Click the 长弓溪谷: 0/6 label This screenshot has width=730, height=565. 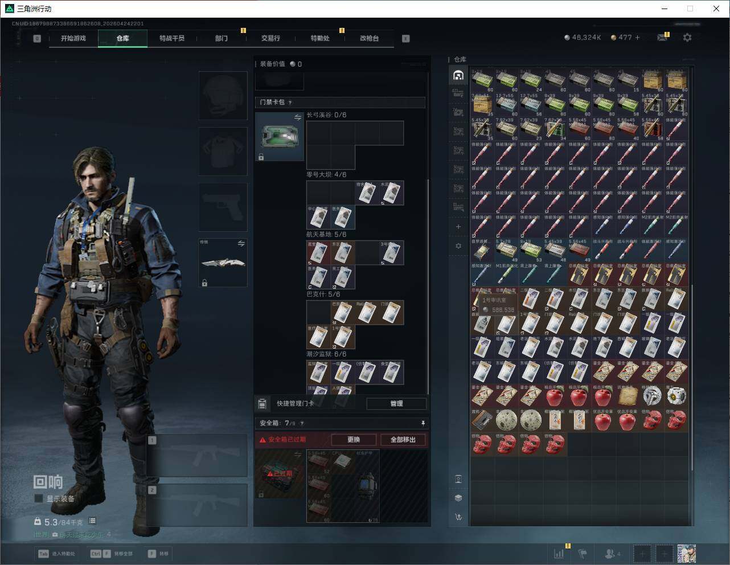pos(326,114)
